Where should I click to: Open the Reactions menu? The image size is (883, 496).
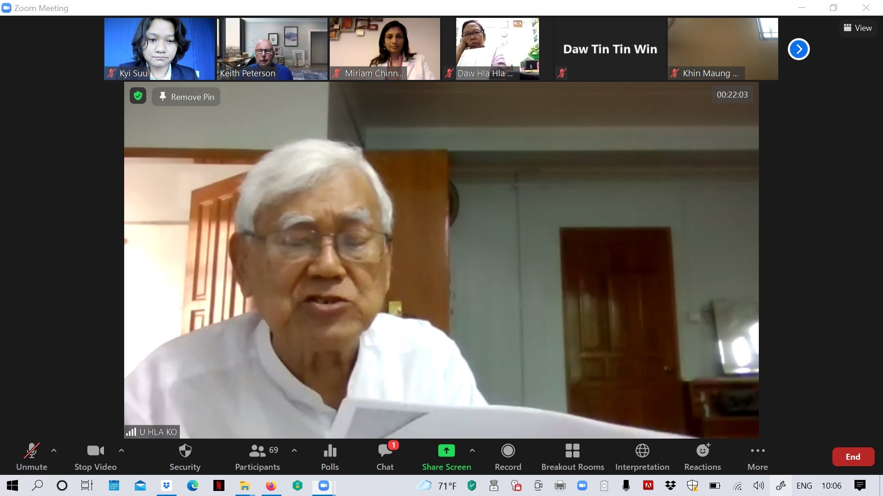click(703, 457)
